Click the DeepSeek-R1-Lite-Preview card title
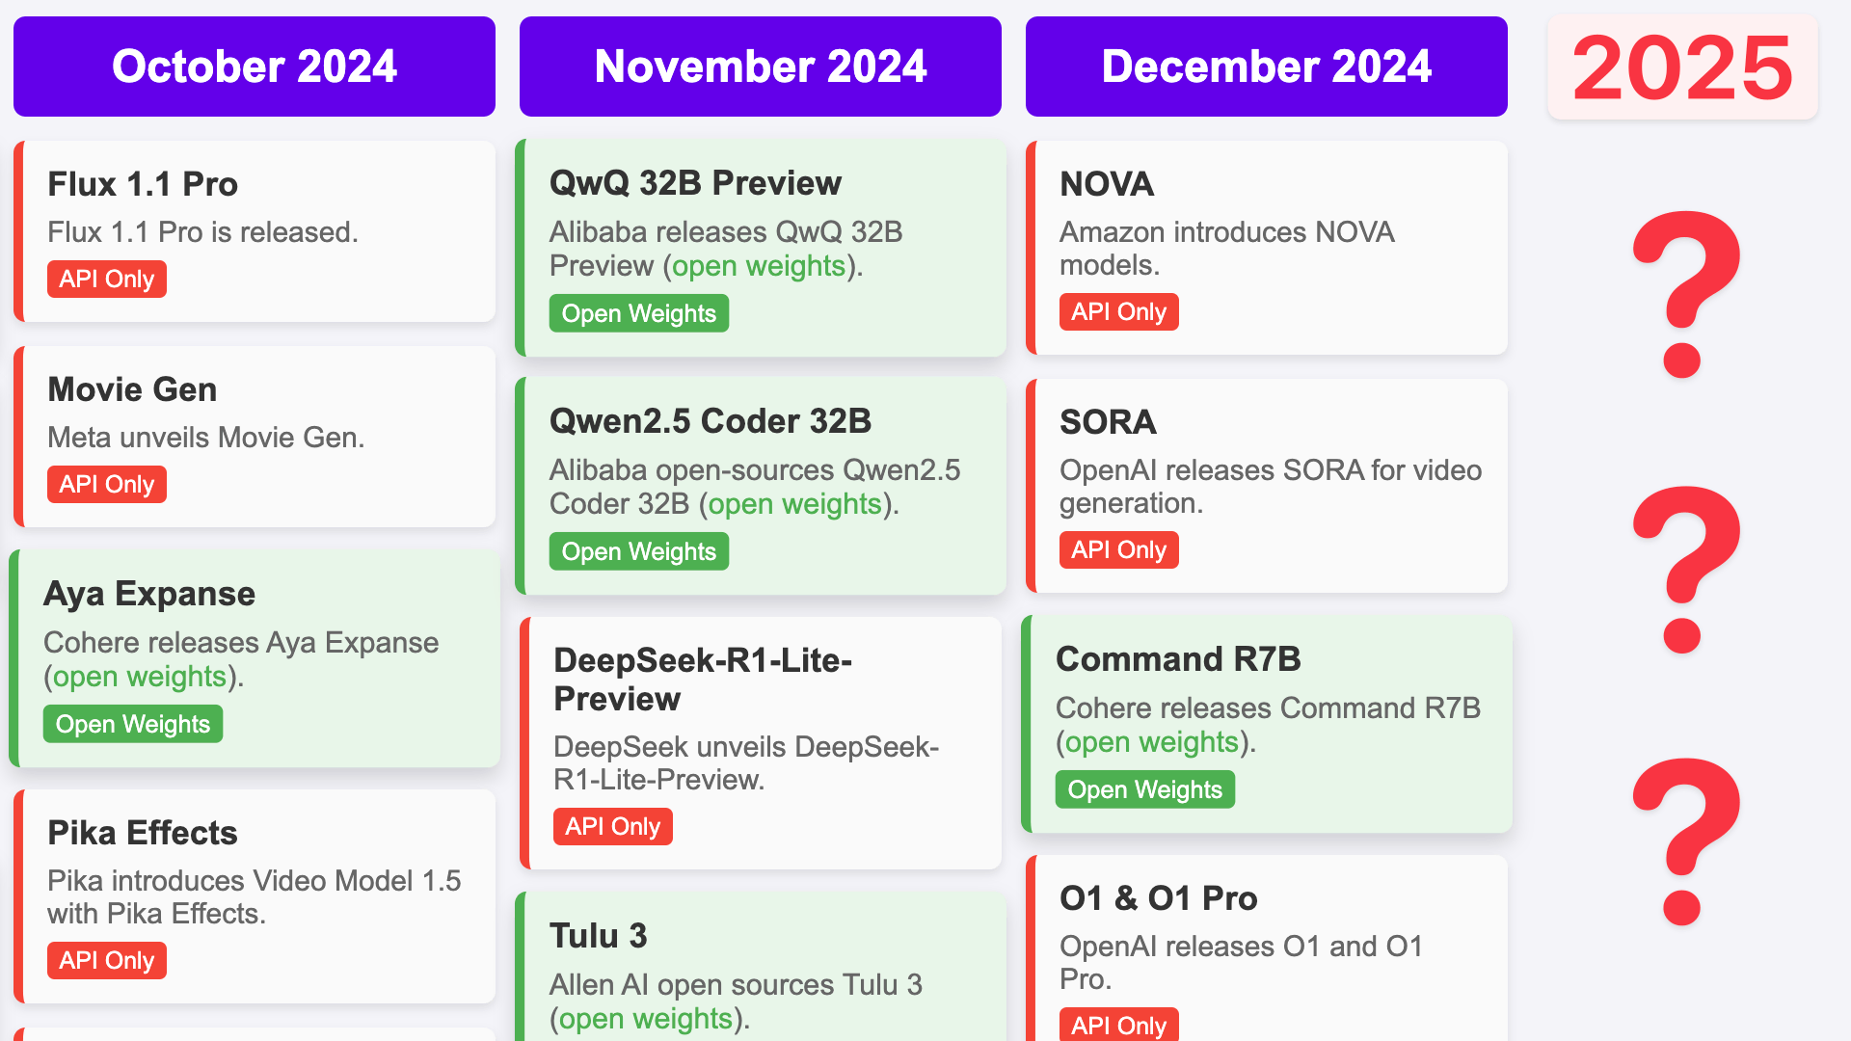 click(x=703, y=680)
